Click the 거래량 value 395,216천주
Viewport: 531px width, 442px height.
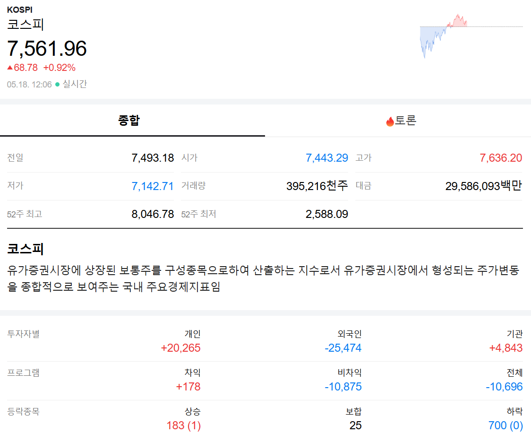(317, 186)
